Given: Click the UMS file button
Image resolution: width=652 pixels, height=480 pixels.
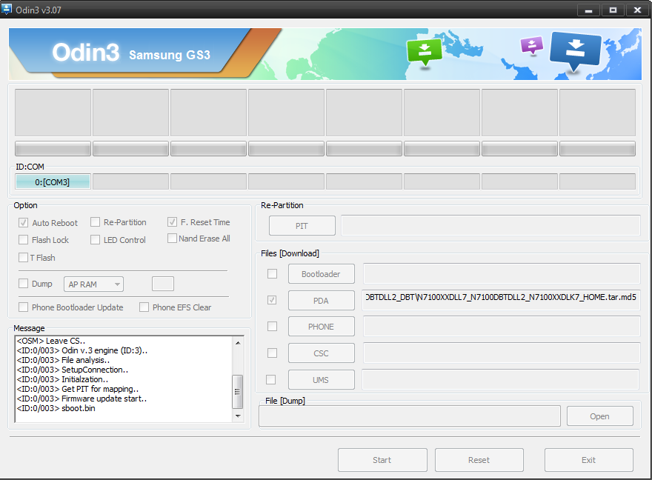Looking at the screenshot, I should pyautogui.click(x=321, y=380).
